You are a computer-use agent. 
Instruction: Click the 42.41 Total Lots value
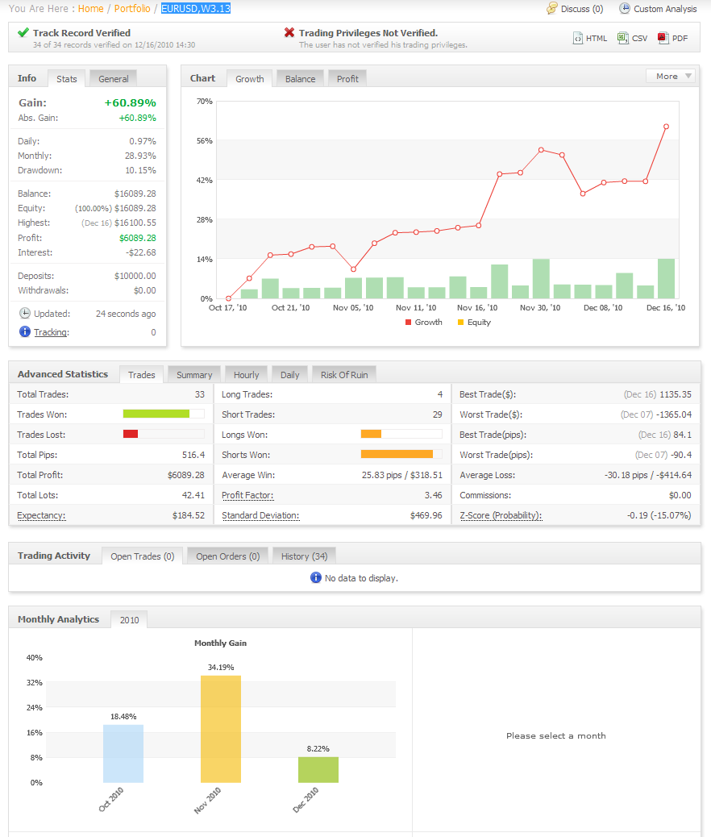click(x=193, y=495)
